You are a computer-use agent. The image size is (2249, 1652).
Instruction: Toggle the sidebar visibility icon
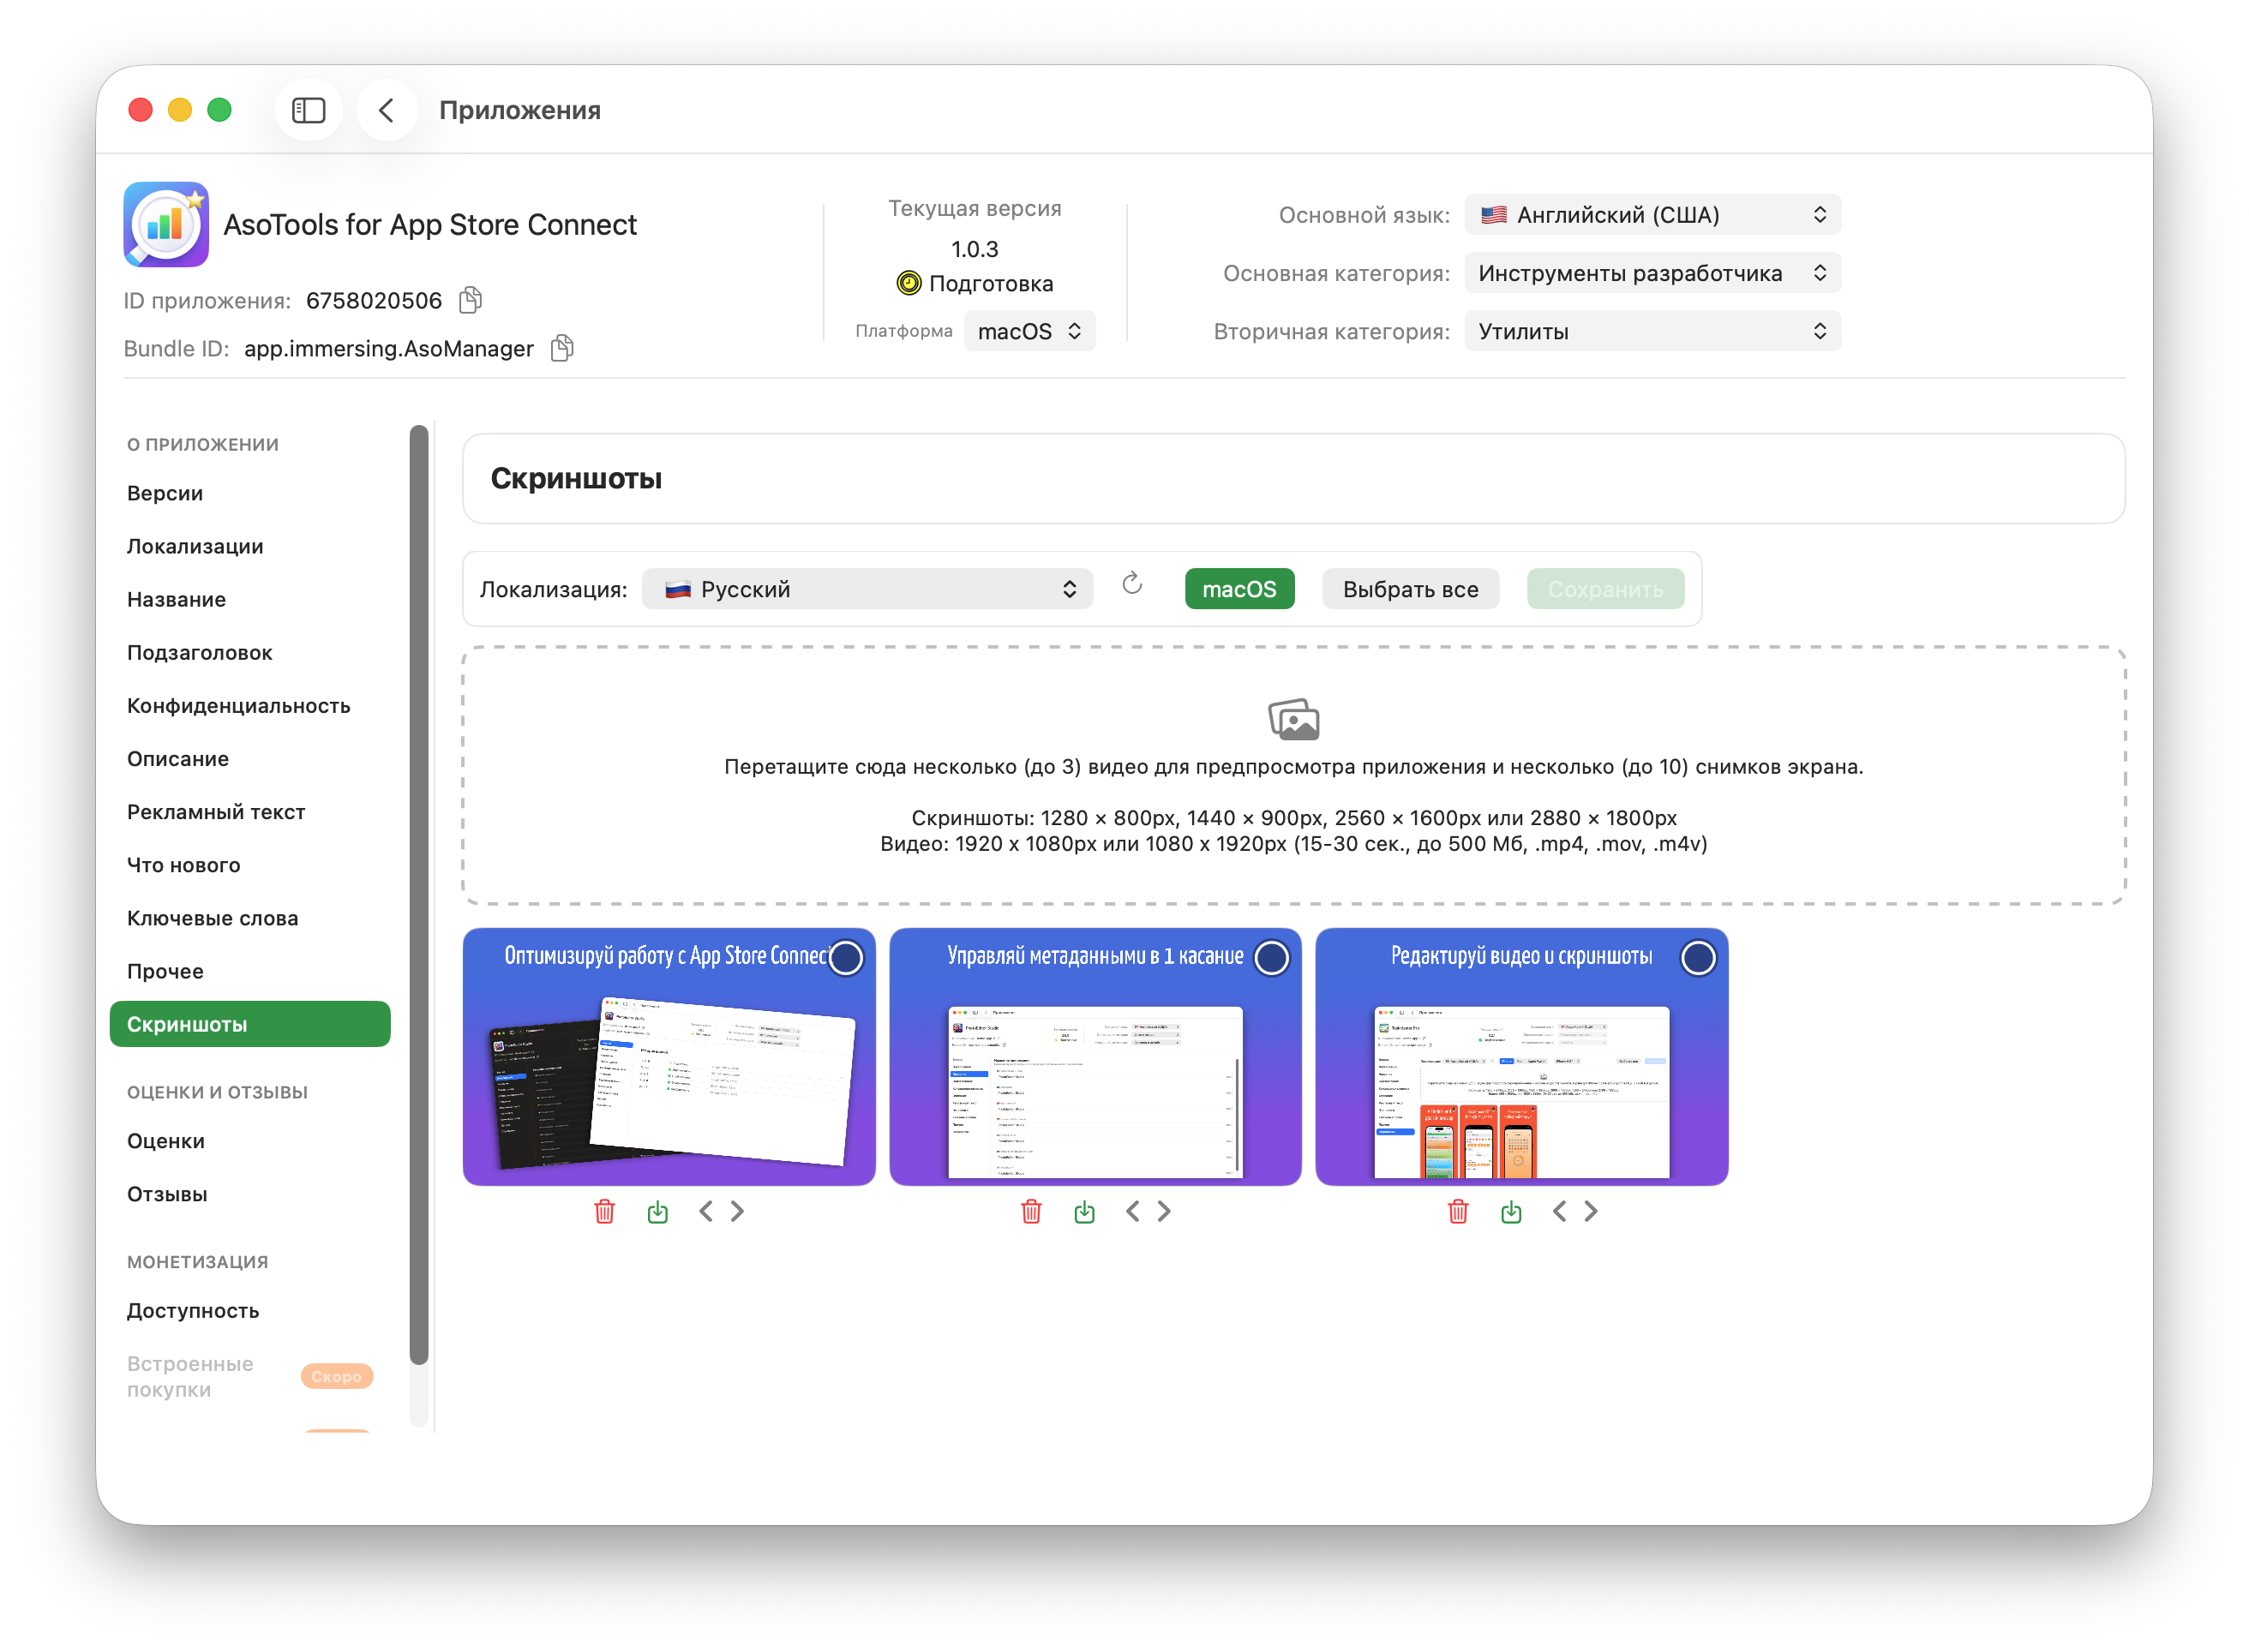[308, 110]
